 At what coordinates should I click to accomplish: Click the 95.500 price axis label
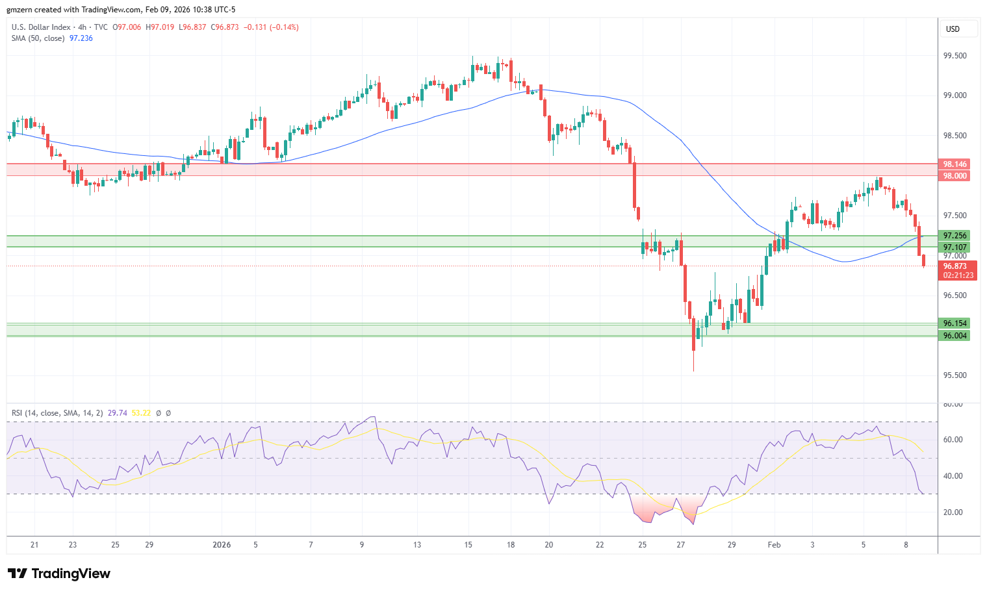click(955, 375)
